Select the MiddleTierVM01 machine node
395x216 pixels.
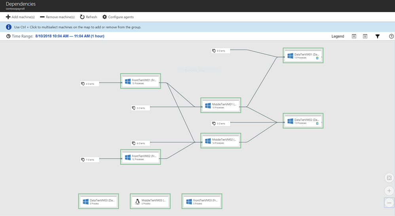point(221,105)
